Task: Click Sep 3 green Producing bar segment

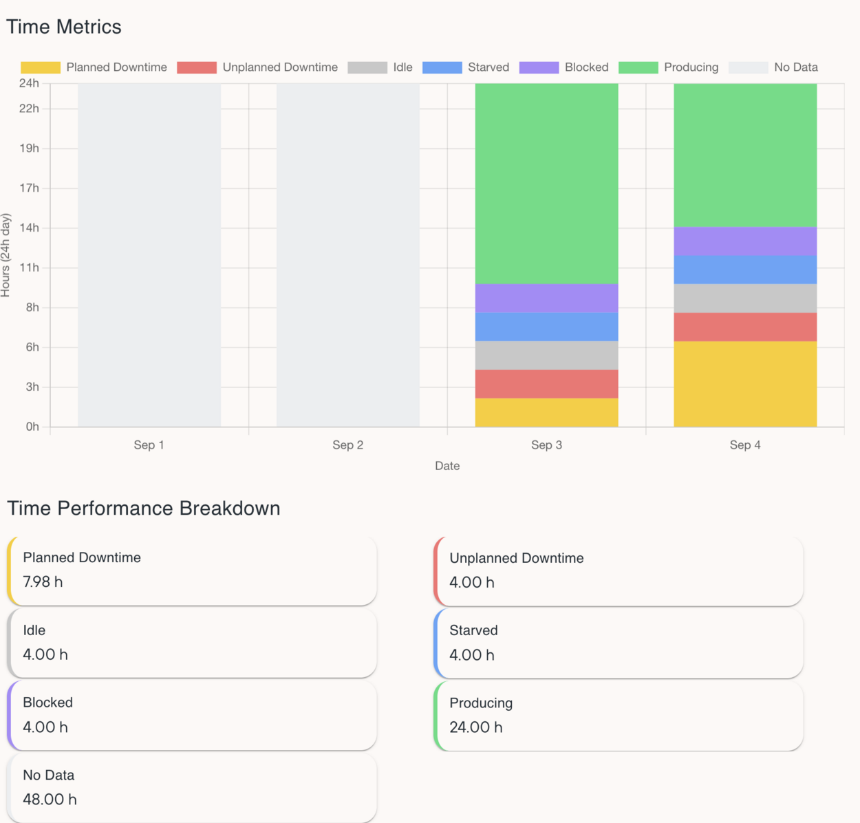Action: [547, 184]
